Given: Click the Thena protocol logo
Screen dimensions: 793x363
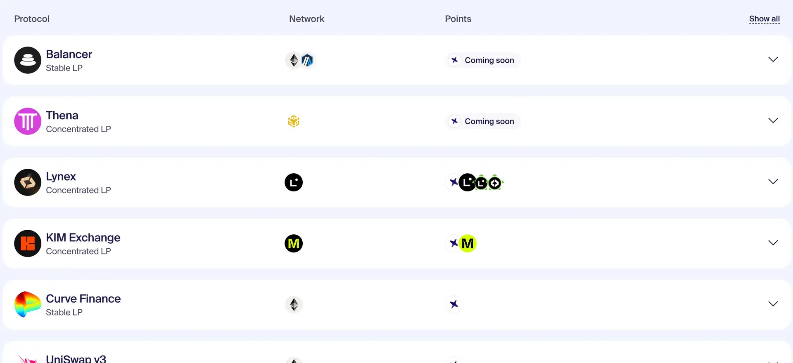Looking at the screenshot, I should coord(28,121).
